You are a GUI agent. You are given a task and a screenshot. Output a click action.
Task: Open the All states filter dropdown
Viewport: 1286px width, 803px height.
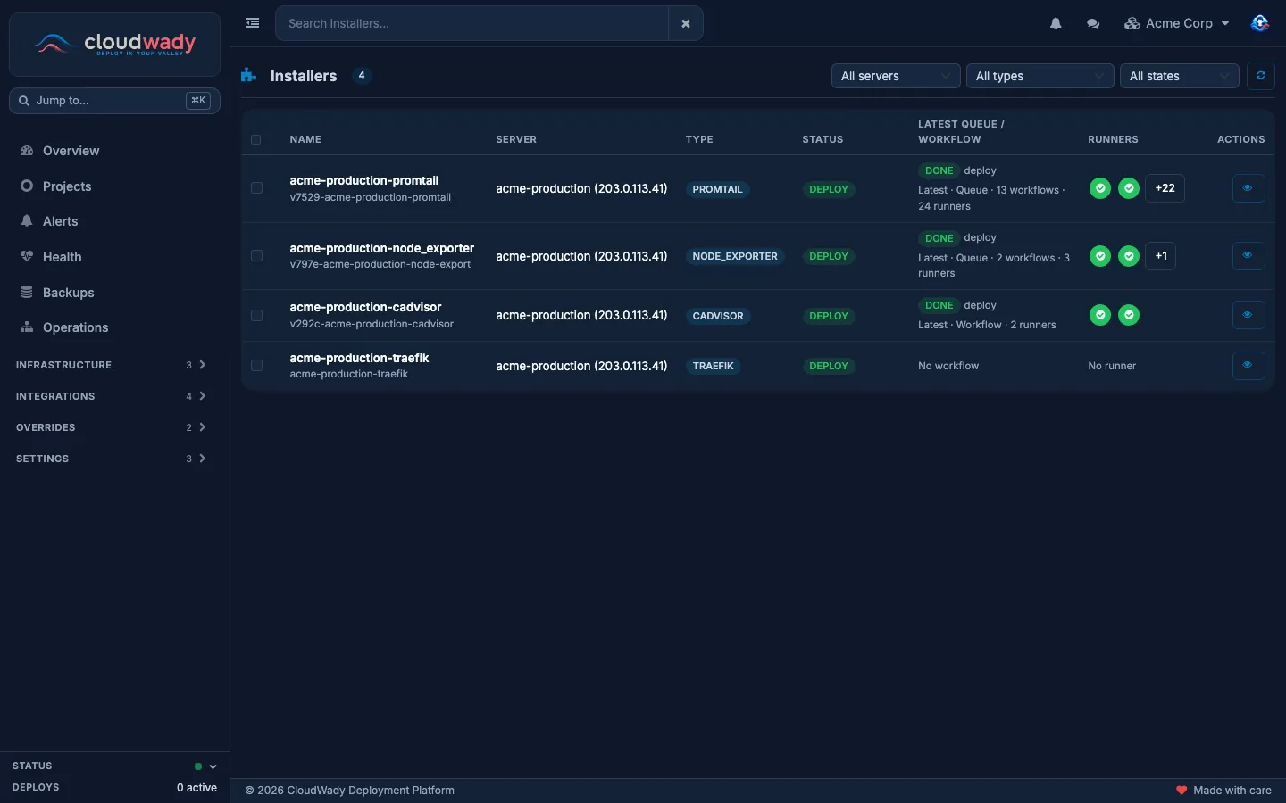(1180, 76)
